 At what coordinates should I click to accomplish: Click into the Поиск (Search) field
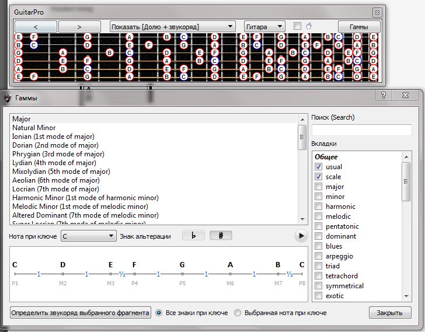click(x=361, y=130)
